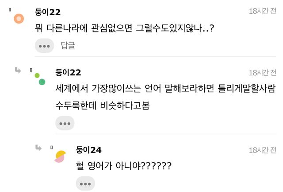Click the orange ring avatar of 둥이22
Viewport: 283px width, 192px height.
(19, 19)
